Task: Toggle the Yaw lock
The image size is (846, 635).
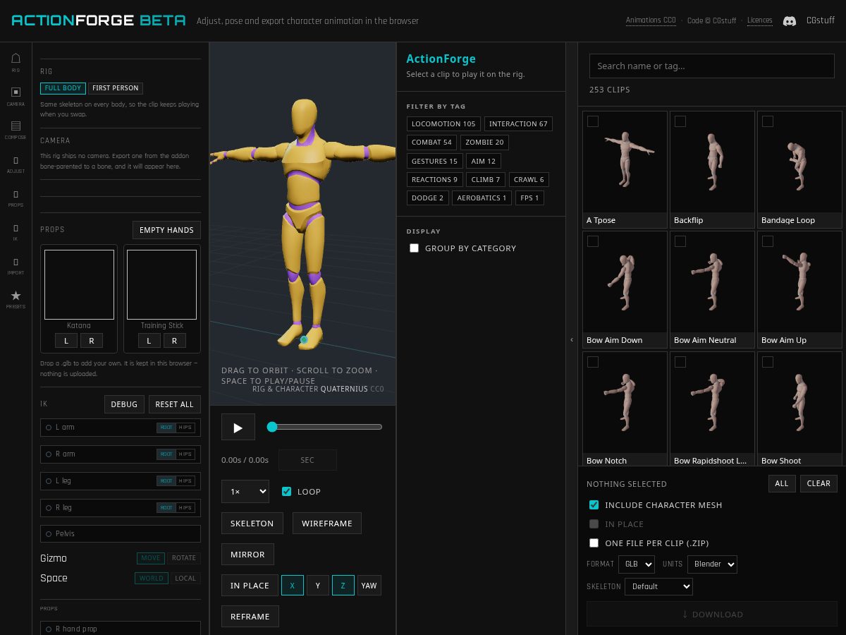Action: 369,586
